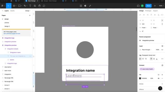This screenshot has height=92, width=165.
Task: Click the Share button
Action: [148, 6]
